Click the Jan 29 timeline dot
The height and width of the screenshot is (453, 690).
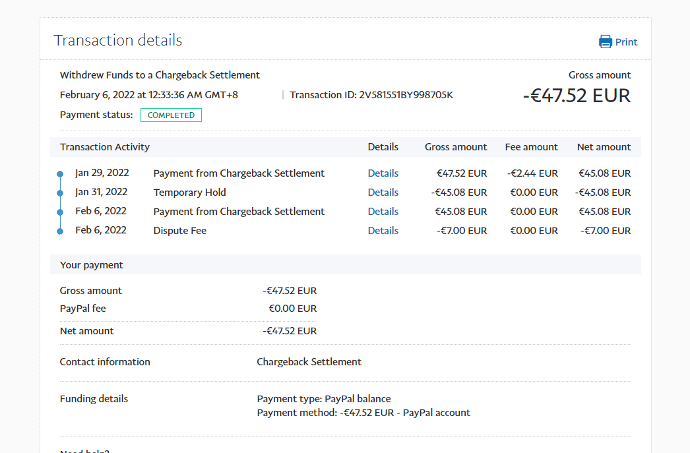[60, 174]
